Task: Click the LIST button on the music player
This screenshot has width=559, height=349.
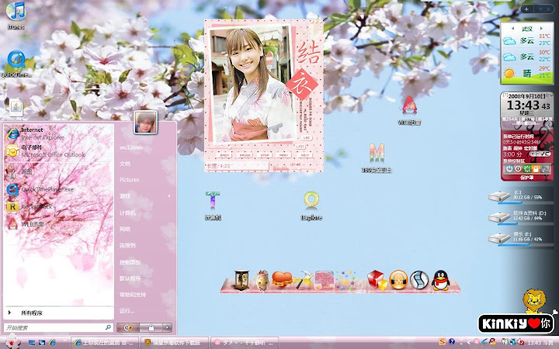Action: pyautogui.click(x=300, y=147)
